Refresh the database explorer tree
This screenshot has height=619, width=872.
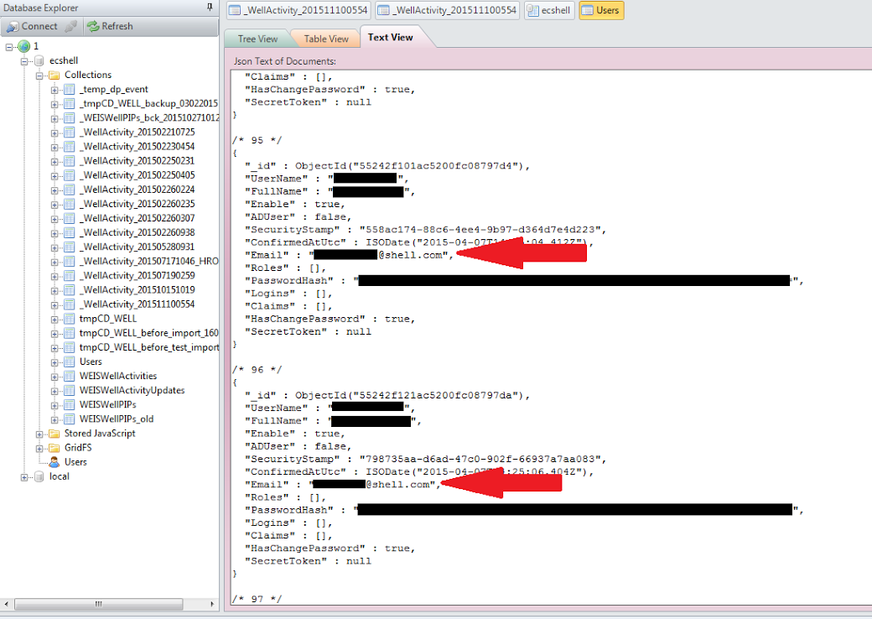[x=110, y=26]
